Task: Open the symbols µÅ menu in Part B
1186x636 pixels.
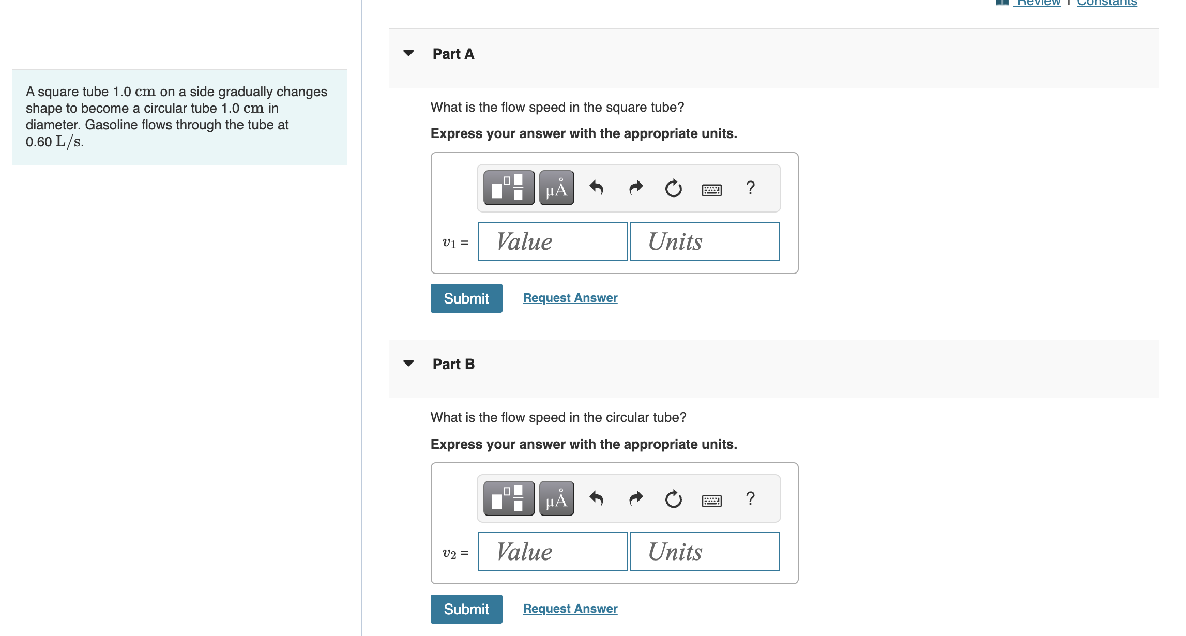Action: pyautogui.click(x=556, y=498)
